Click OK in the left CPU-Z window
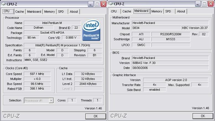 coord(96,116)
